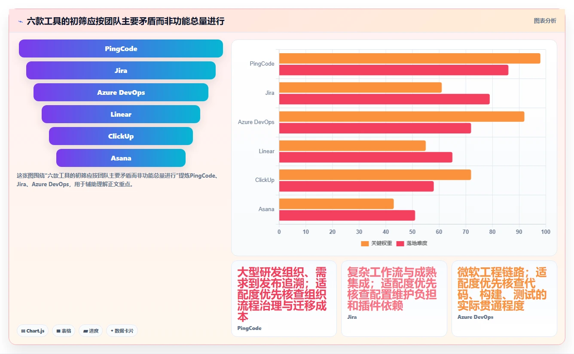Click the Linear chart axis label
Viewport: 574px width, 354px height.
(x=266, y=151)
